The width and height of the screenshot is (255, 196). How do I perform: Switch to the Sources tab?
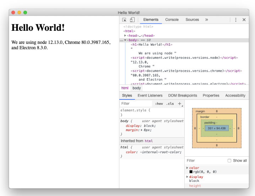pyautogui.click(x=192, y=20)
